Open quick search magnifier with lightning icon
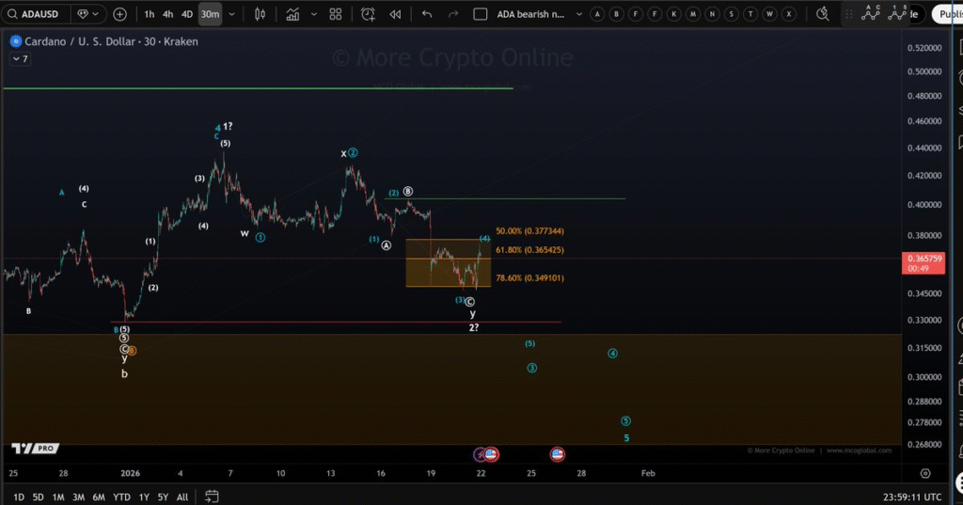The image size is (963, 505). click(x=823, y=14)
